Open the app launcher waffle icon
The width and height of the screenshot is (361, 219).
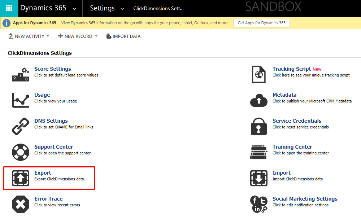(x=9, y=8)
